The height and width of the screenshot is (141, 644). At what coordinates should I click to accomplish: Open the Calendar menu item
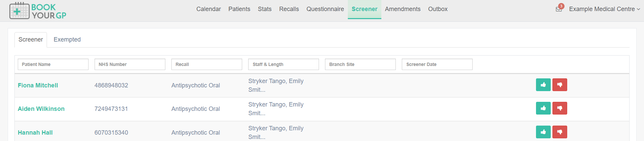[209, 9]
